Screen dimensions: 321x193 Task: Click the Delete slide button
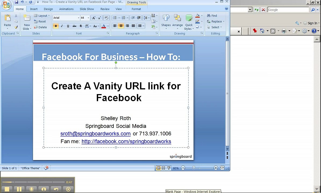coord(40,27)
